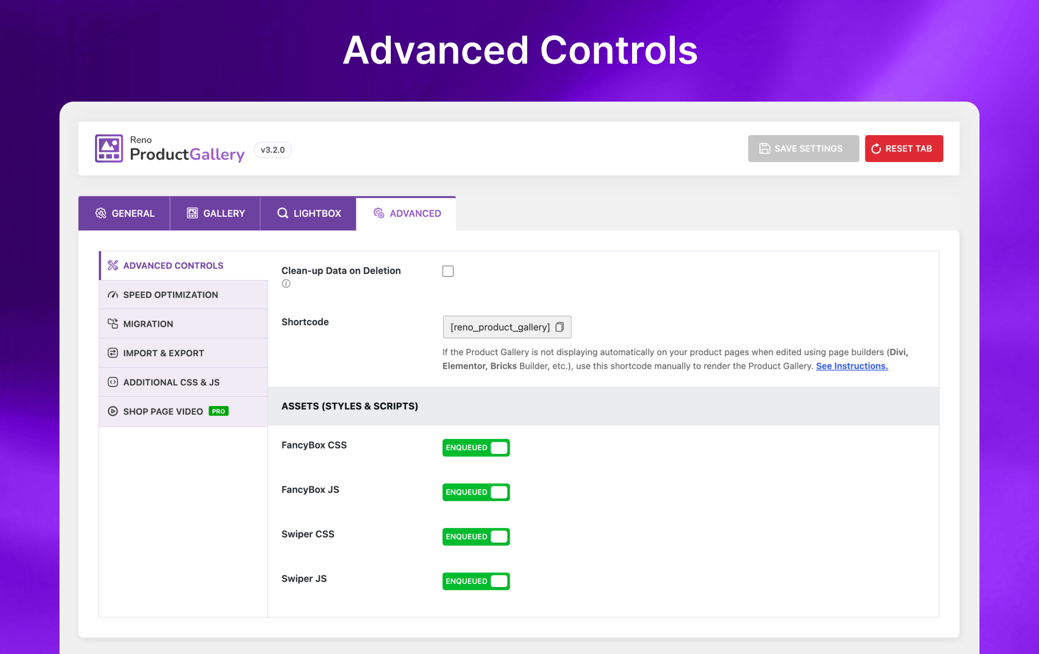Click the Assets (Styles & Scripts) heading
The width and height of the screenshot is (1039, 654).
click(x=350, y=406)
